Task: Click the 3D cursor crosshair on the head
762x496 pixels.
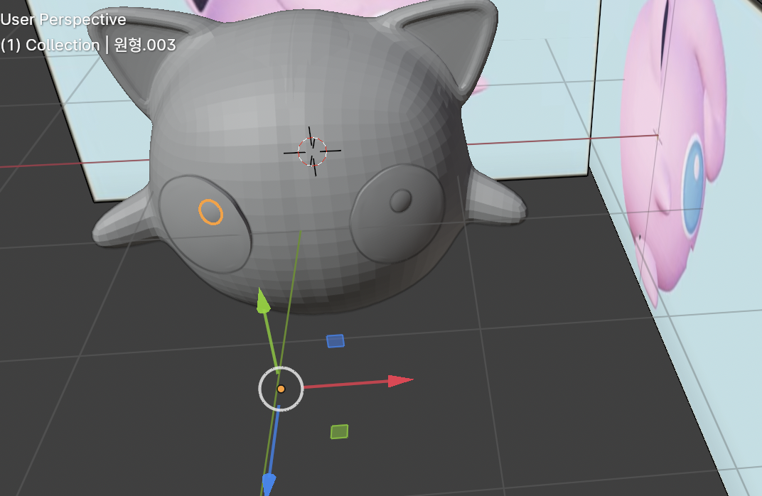Action: 313,151
